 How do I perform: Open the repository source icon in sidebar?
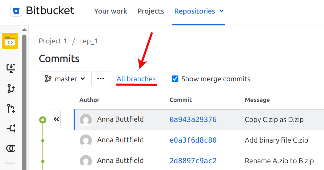pos(10,41)
